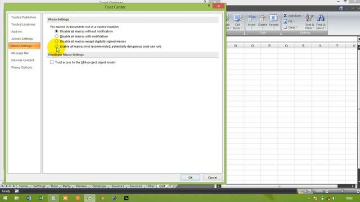Expand the Insert dropdown arrow
This screenshot has height=202, width=360.
pos(251,28)
